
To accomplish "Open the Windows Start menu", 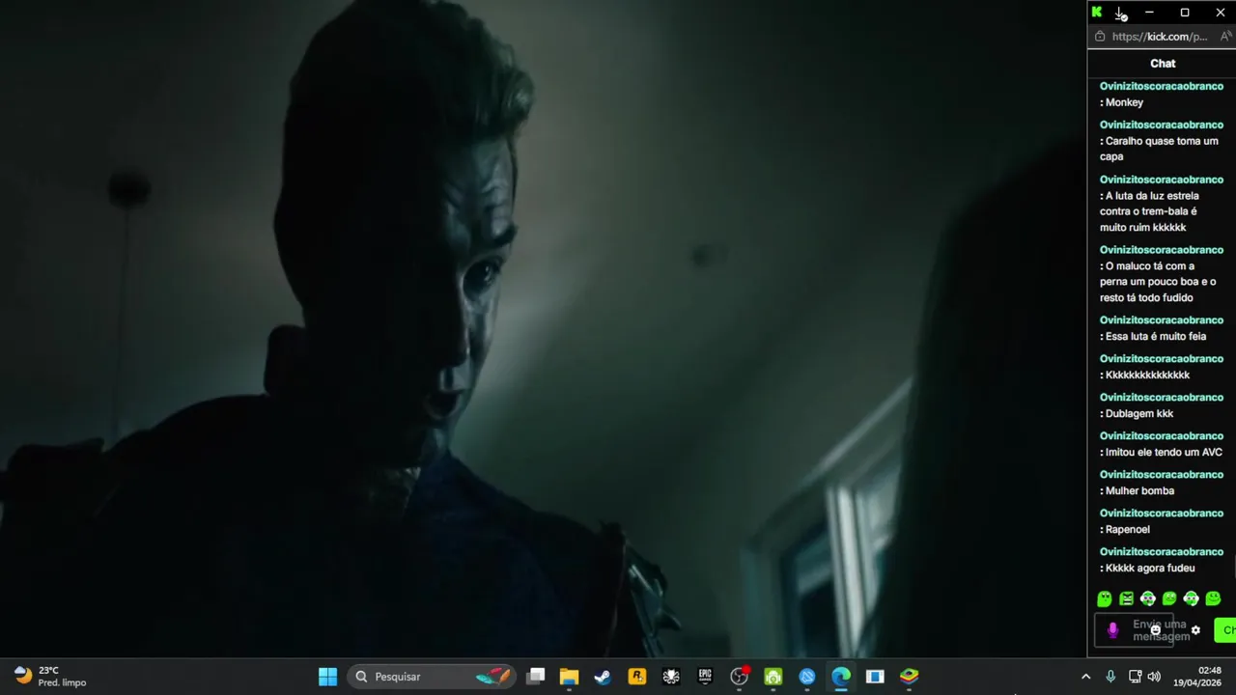I will point(327,677).
